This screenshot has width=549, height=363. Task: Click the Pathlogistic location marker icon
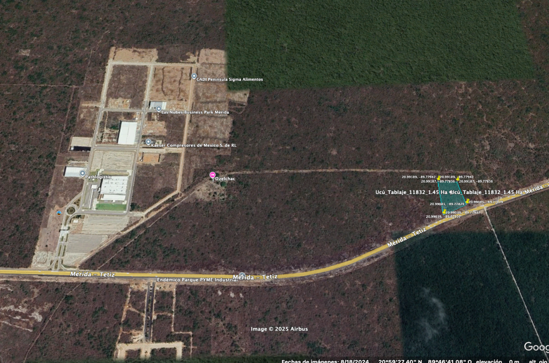(x=82, y=174)
